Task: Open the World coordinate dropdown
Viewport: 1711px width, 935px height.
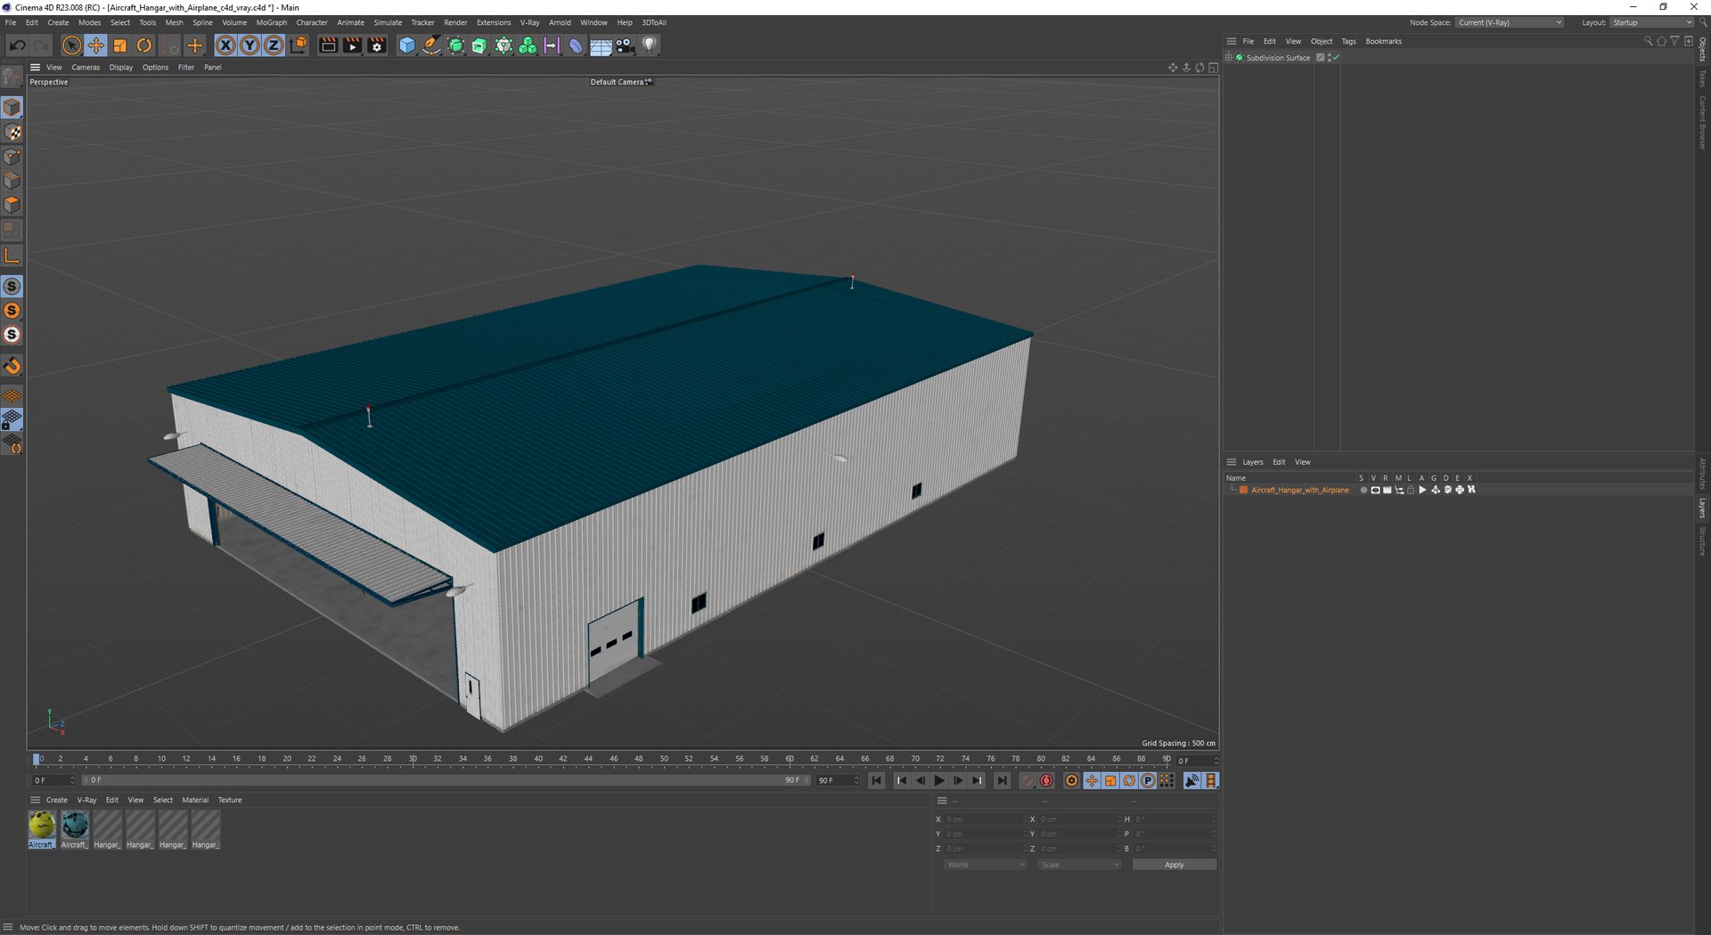Action: (x=986, y=865)
